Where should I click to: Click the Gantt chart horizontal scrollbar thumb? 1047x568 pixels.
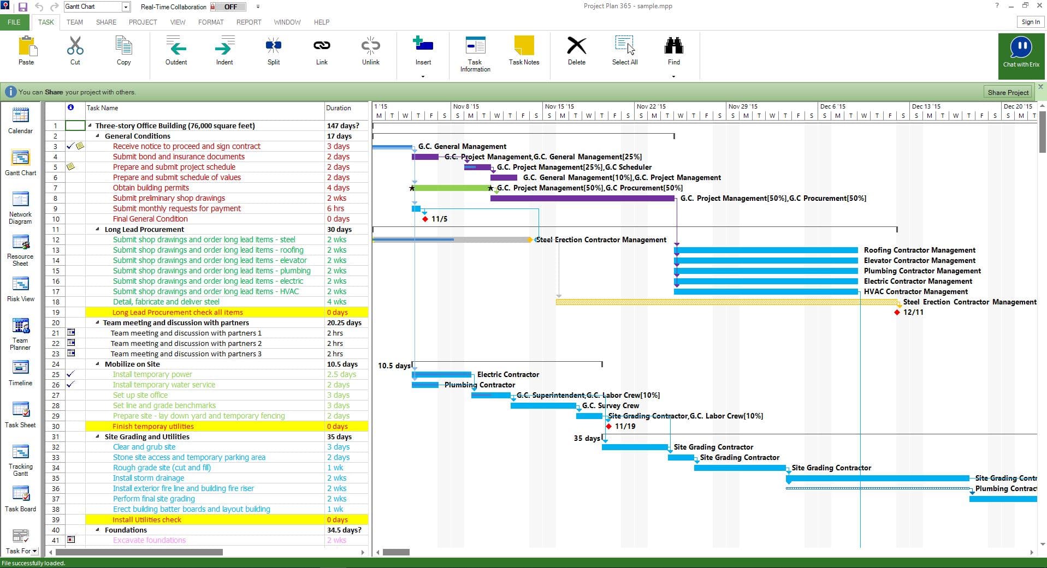pos(396,552)
